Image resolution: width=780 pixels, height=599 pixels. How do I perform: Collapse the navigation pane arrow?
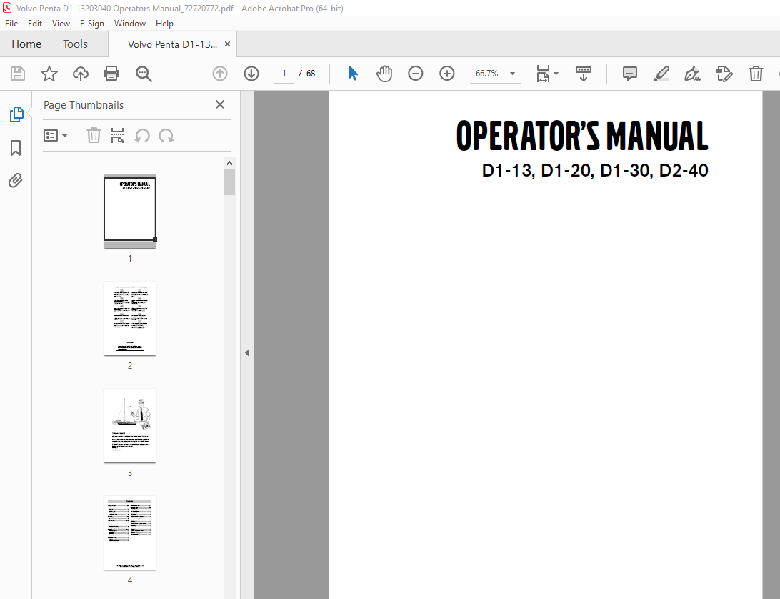click(x=247, y=353)
